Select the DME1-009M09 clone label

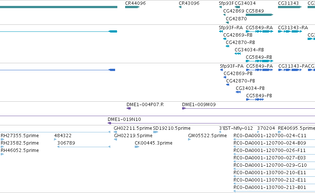pos(199,105)
